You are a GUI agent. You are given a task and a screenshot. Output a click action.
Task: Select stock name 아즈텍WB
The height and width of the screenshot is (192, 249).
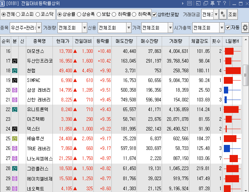(36, 119)
